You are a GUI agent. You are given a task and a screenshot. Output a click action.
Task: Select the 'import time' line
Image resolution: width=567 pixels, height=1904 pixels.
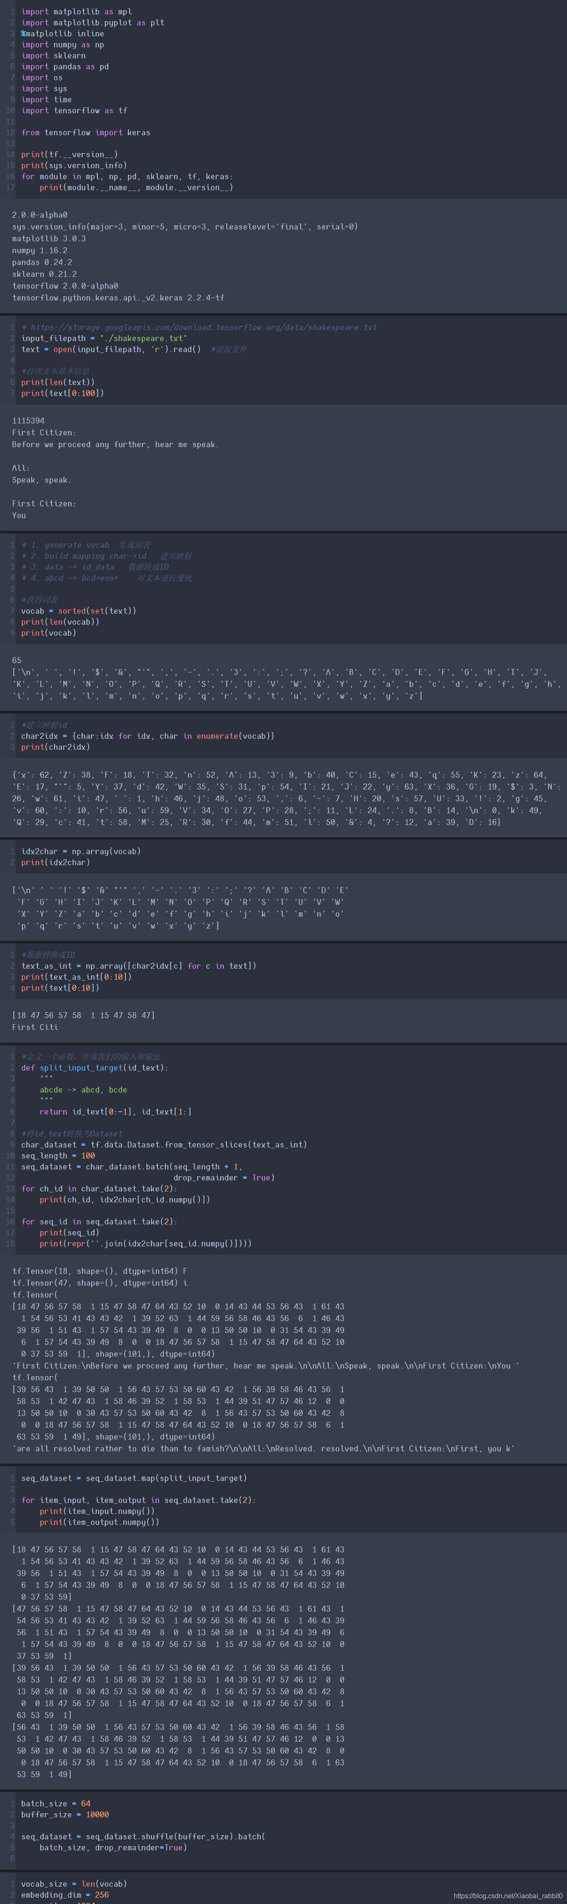[46, 100]
